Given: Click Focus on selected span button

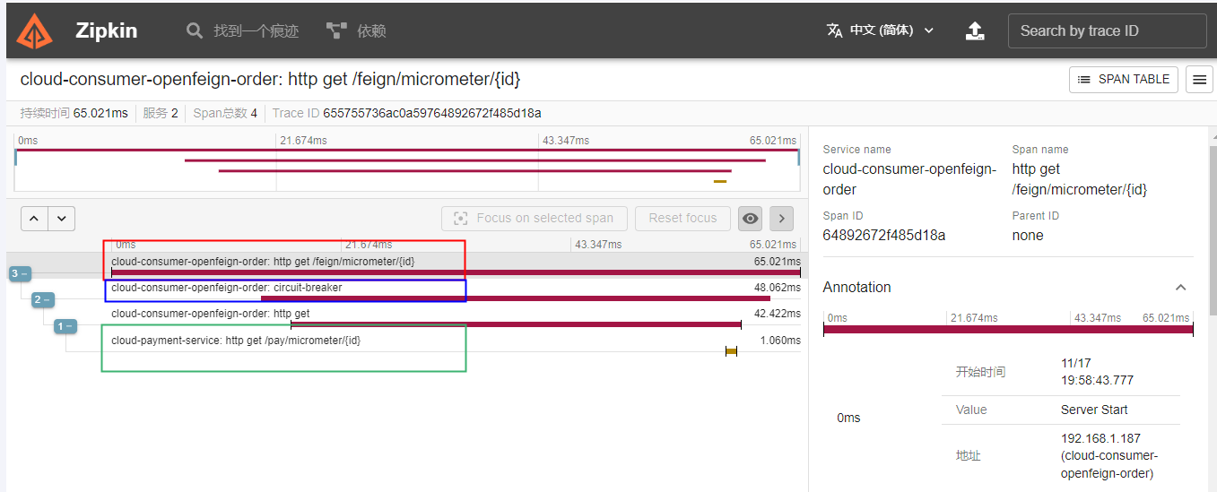Looking at the screenshot, I should (x=534, y=218).
